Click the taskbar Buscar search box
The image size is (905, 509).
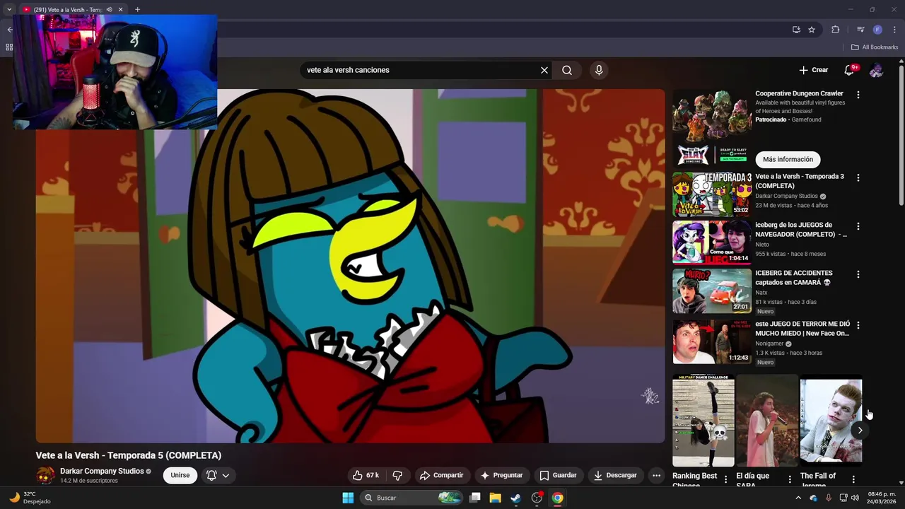[x=412, y=498]
